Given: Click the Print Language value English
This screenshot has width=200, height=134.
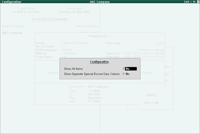Looking at the screenshot, I should [x=68, y=50].
